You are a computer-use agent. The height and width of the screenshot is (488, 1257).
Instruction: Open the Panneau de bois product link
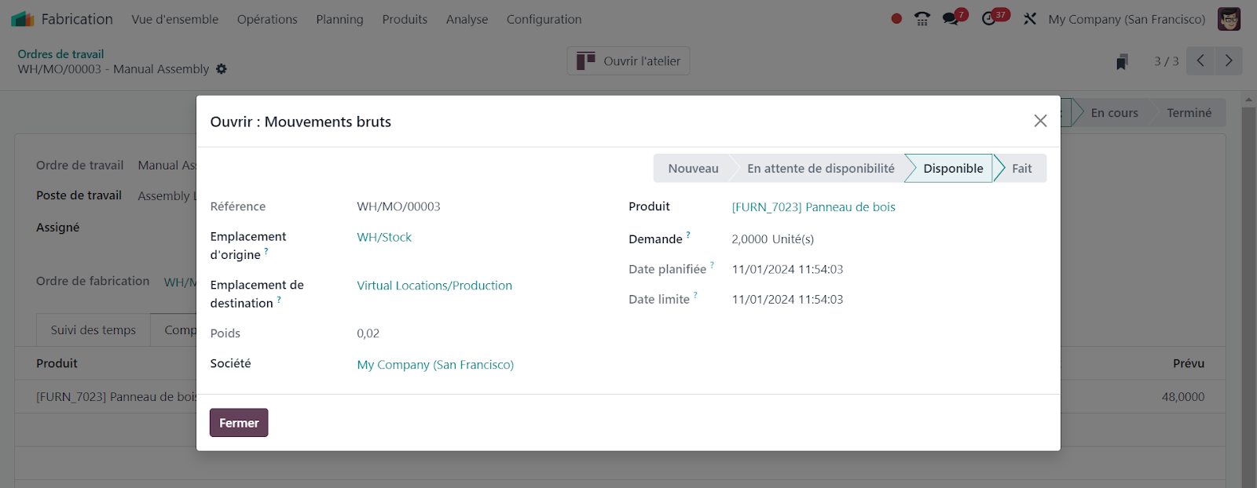(x=813, y=207)
